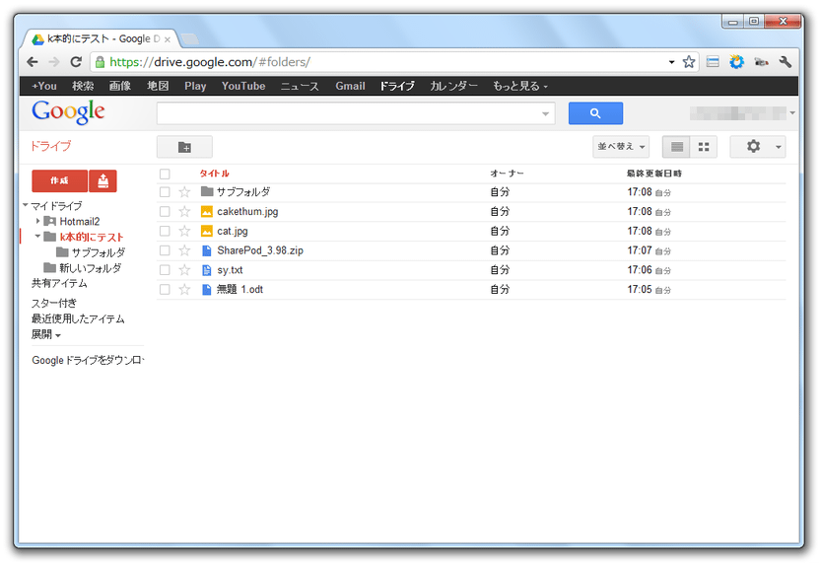
Task: Open the account menu dropdown arrow
Action: (792, 112)
